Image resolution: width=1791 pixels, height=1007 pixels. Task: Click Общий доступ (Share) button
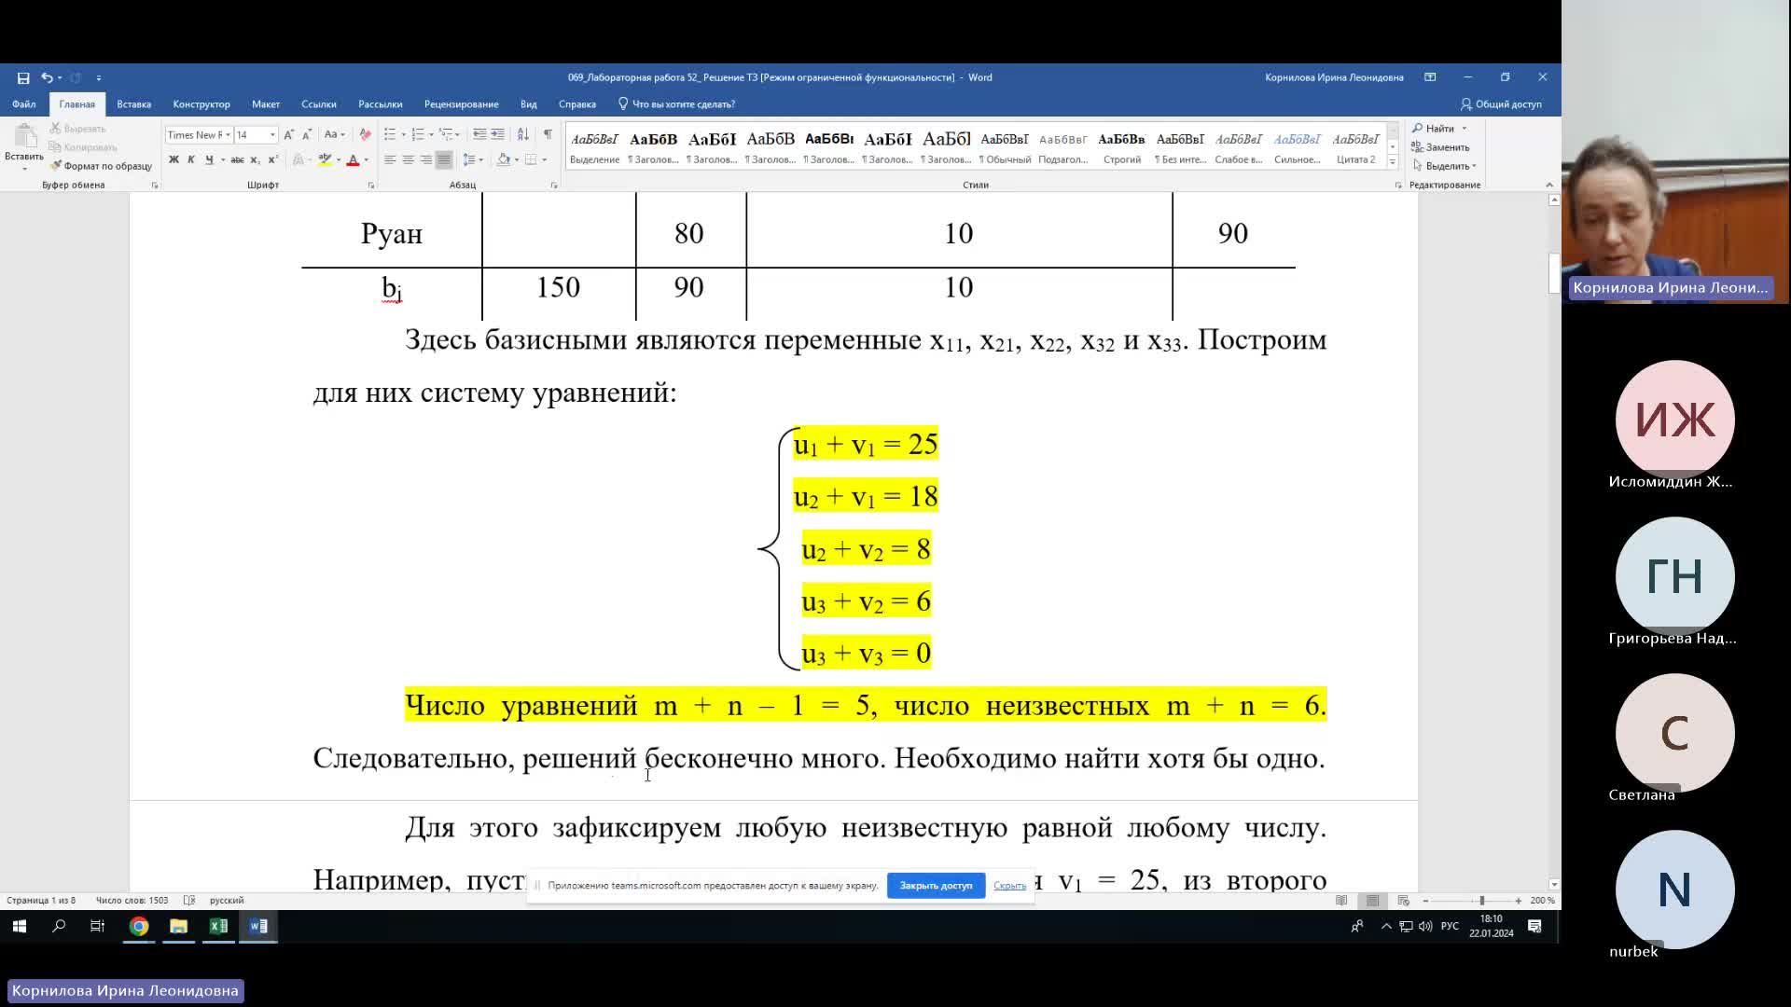click(1502, 104)
